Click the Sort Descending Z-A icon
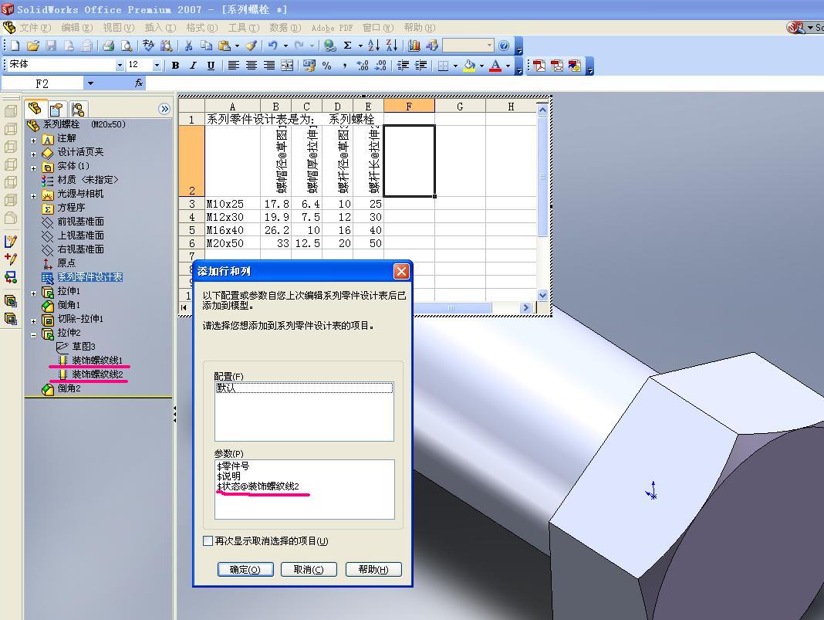Screen dimensions: 824x620 point(391,46)
